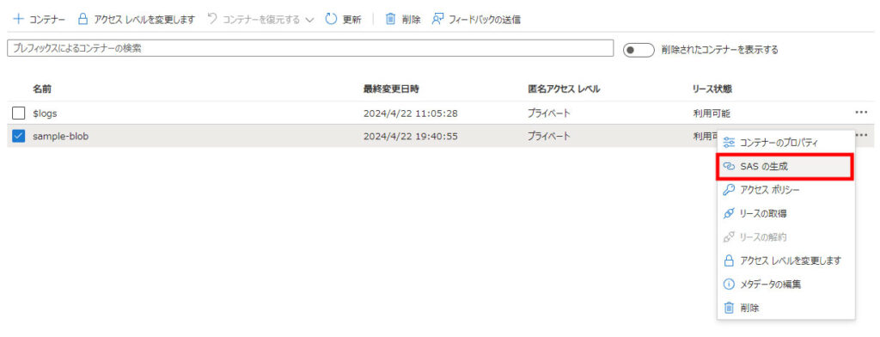Screen dimensions: 880x337
Task: Click the plug icon beside リースの取得
Action: click(x=729, y=213)
